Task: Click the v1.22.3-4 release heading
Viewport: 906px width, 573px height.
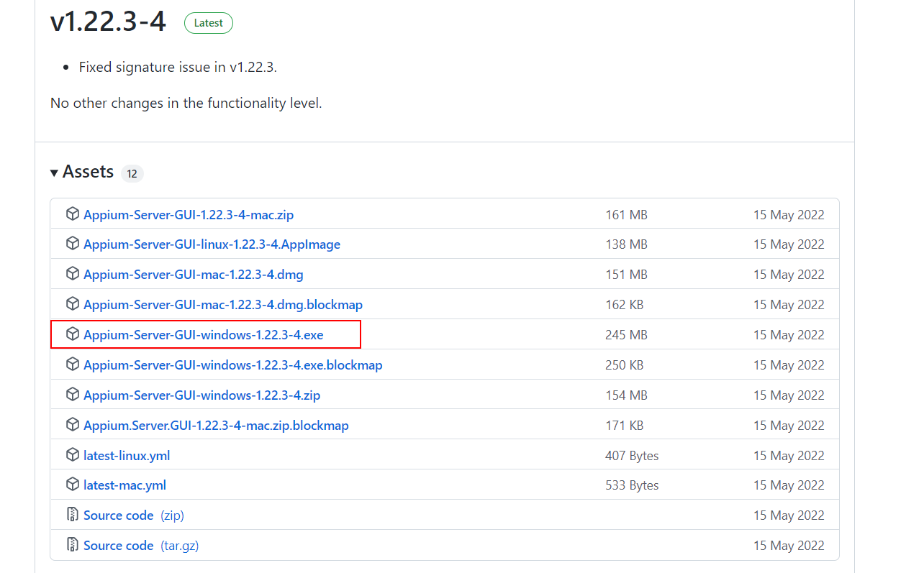Action: 108,22
